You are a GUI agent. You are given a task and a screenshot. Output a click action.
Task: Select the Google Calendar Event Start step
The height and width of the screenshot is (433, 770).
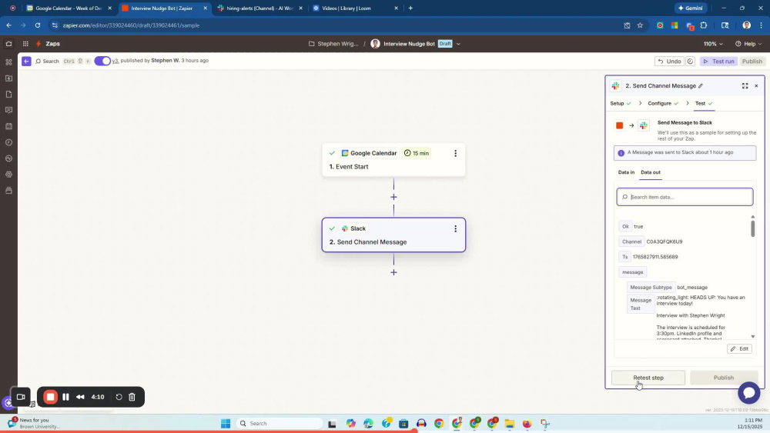pos(393,160)
